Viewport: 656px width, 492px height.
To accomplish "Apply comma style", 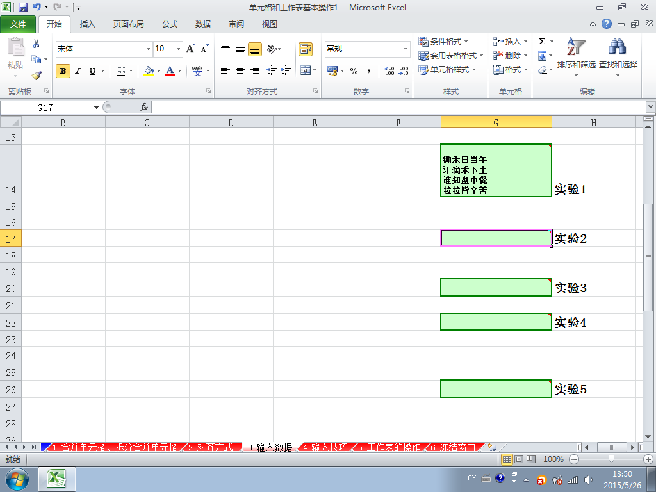I will click(x=369, y=70).
